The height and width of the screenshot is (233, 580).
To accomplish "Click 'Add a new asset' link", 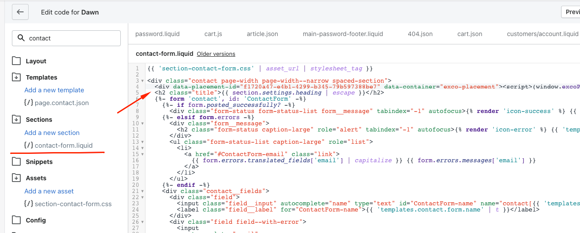I will coord(49,191).
